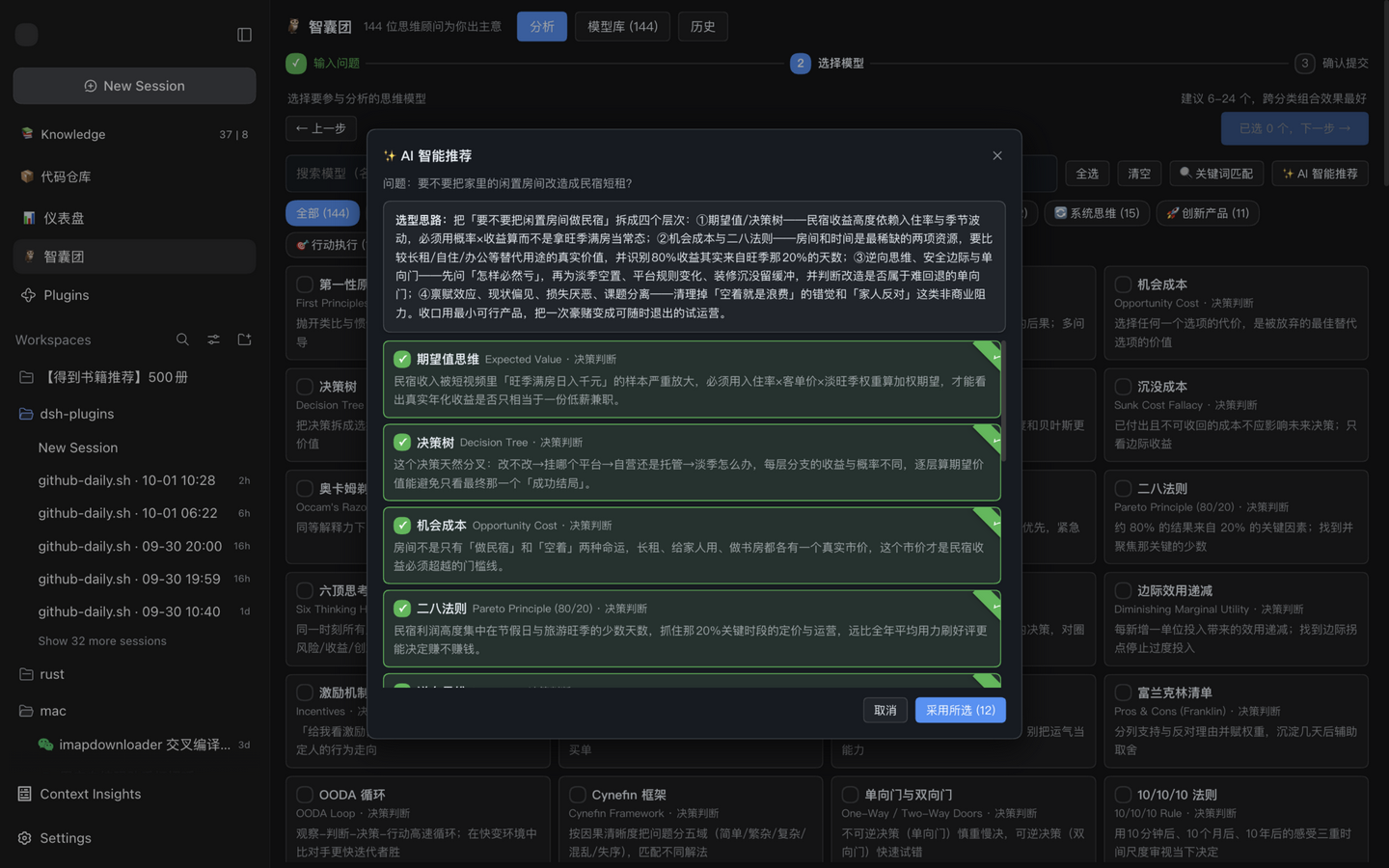Viewport: 1389px width, 868px height.
Task: Toggle the sidebar collapse icon
Action: (x=244, y=35)
